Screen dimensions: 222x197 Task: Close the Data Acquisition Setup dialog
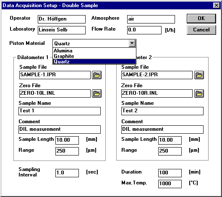click(217, 5)
